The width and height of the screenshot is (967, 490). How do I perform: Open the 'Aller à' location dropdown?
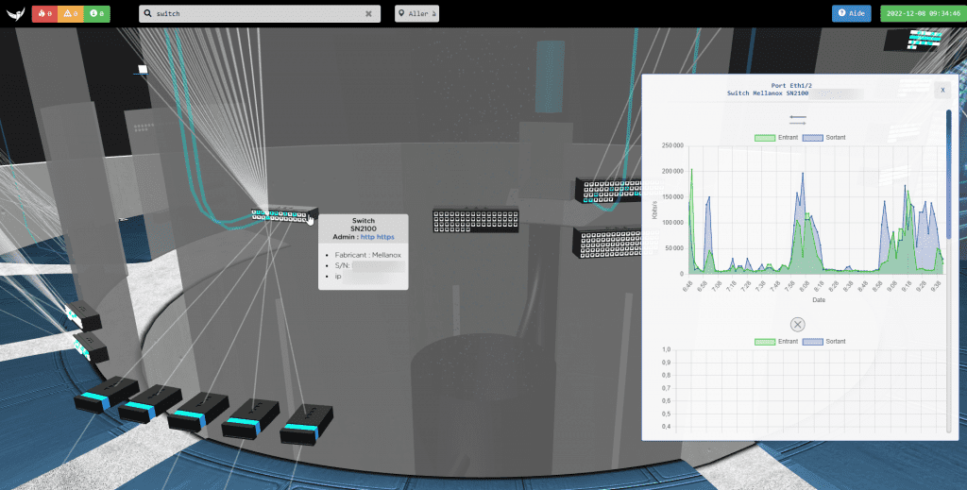pos(416,13)
